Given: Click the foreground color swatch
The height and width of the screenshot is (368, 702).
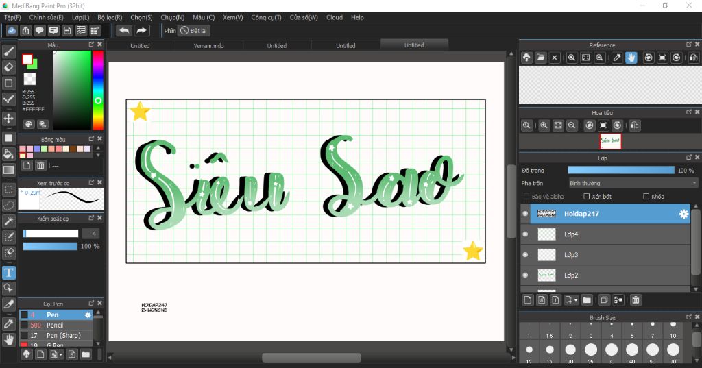Looking at the screenshot, I should (27, 59).
